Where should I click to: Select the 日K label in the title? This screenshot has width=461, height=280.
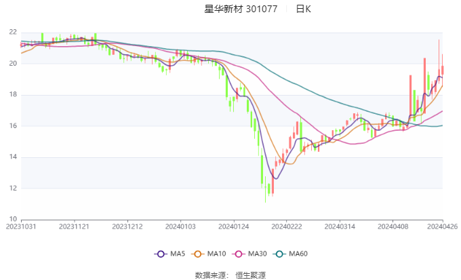click(x=304, y=9)
